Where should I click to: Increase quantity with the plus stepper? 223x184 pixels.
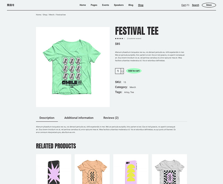(x=122, y=72)
